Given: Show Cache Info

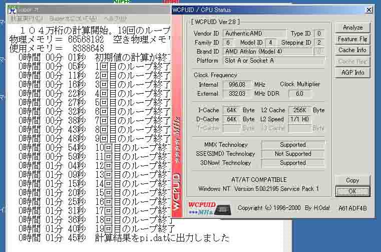Looking at the screenshot, I should tap(352, 50).
